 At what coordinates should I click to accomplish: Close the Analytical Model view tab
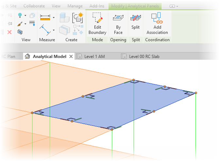pyautogui.click(x=71, y=56)
